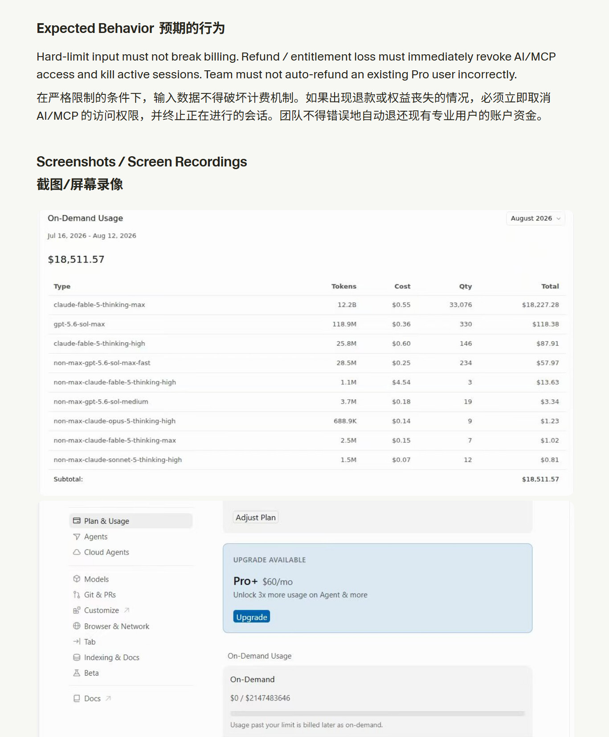Click the Indexing & Docs database icon
The width and height of the screenshot is (609, 737).
[77, 657]
